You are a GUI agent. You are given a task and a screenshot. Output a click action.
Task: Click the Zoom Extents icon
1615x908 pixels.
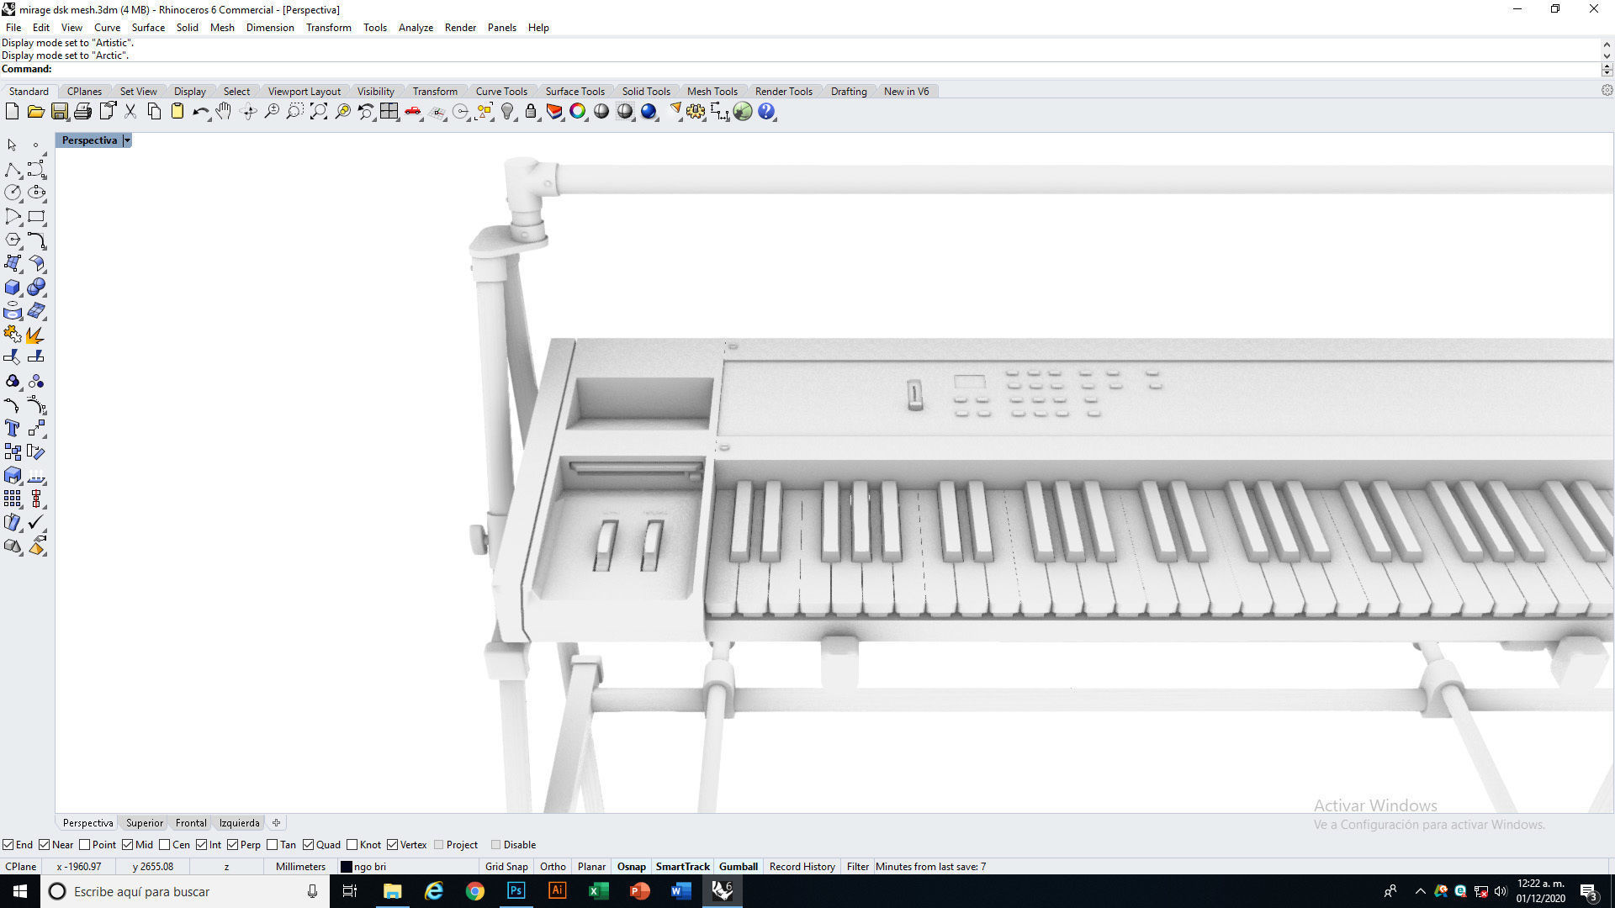[319, 112]
